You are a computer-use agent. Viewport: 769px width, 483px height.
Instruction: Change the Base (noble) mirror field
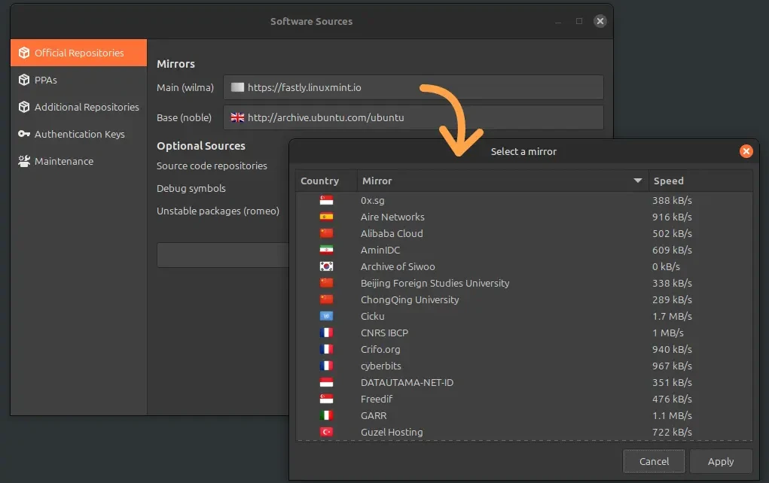(x=413, y=117)
